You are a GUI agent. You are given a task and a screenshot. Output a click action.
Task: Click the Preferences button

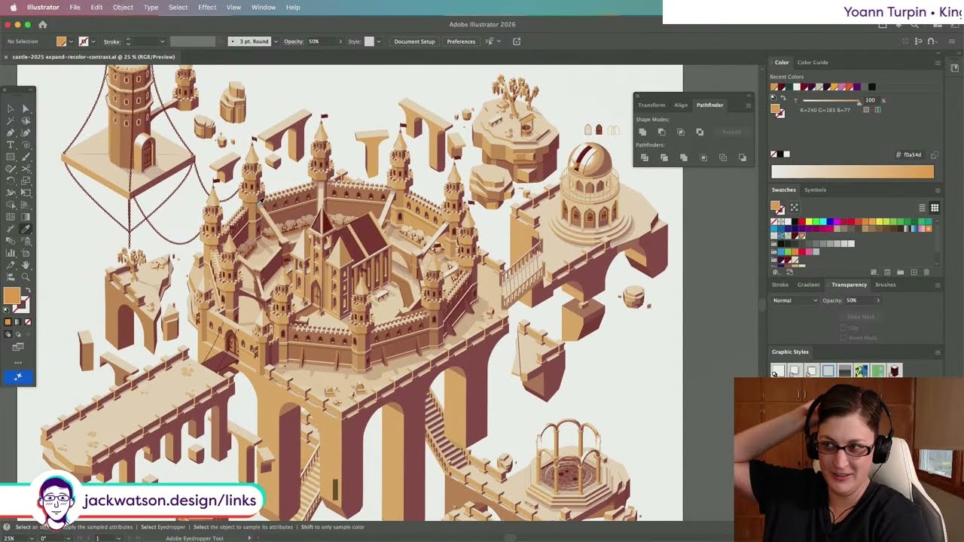pos(461,41)
